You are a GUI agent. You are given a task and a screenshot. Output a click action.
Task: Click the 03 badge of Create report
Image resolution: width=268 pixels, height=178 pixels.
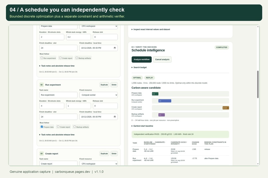[42, 153]
